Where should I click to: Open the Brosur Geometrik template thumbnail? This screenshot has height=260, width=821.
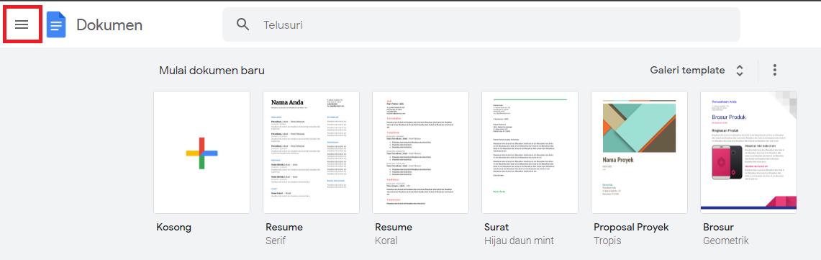pyautogui.click(x=749, y=153)
